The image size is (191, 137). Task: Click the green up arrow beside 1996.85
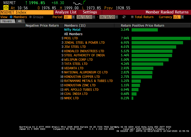pos(26,3)
